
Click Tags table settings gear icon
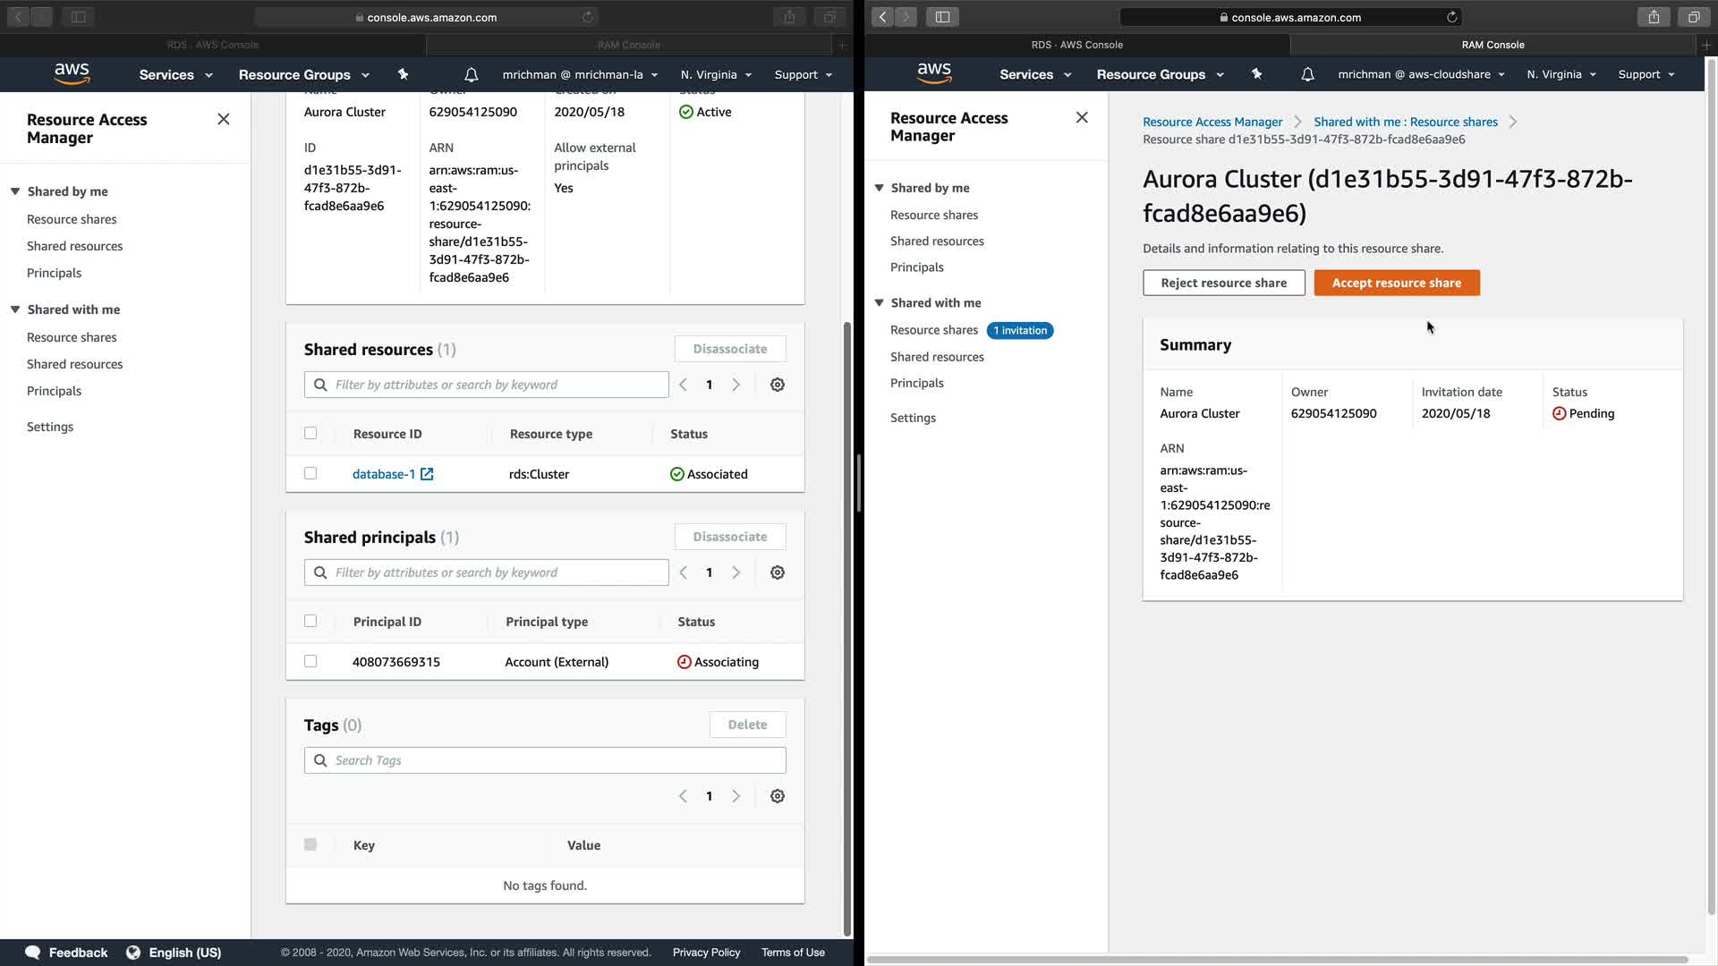(x=778, y=796)
